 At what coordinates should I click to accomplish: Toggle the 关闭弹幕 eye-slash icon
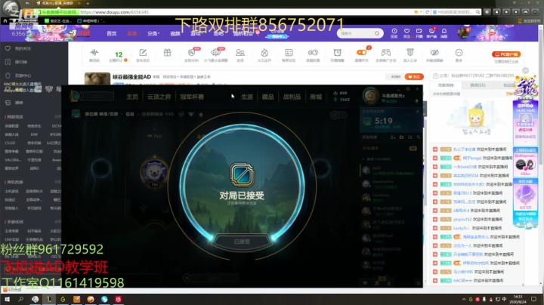pyautogui.click(x=434, y=54)
